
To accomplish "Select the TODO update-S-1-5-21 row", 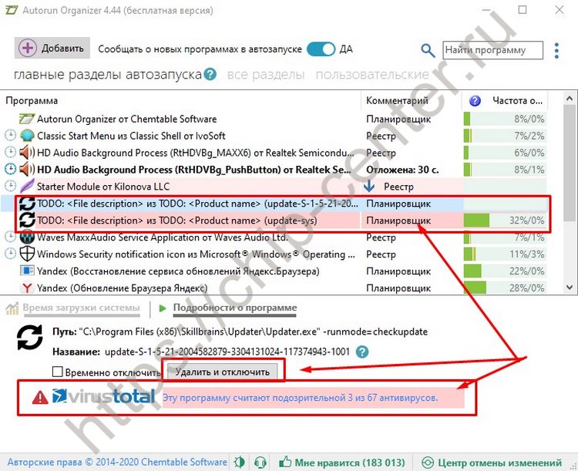I will click(274, 204).
